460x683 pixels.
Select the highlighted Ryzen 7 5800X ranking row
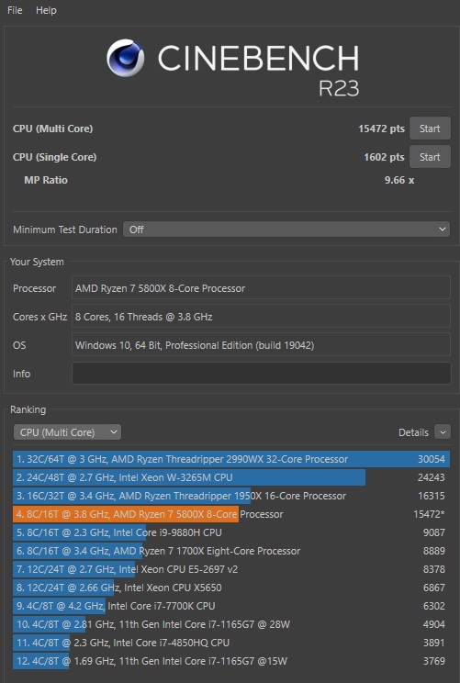[231, 514]
